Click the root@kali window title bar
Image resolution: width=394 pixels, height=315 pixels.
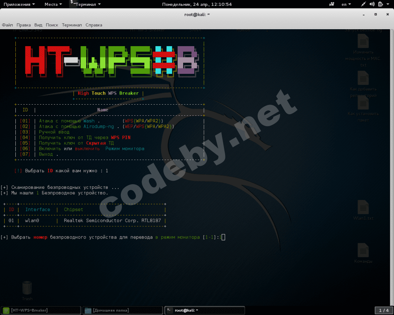click(x=197, y=15)
